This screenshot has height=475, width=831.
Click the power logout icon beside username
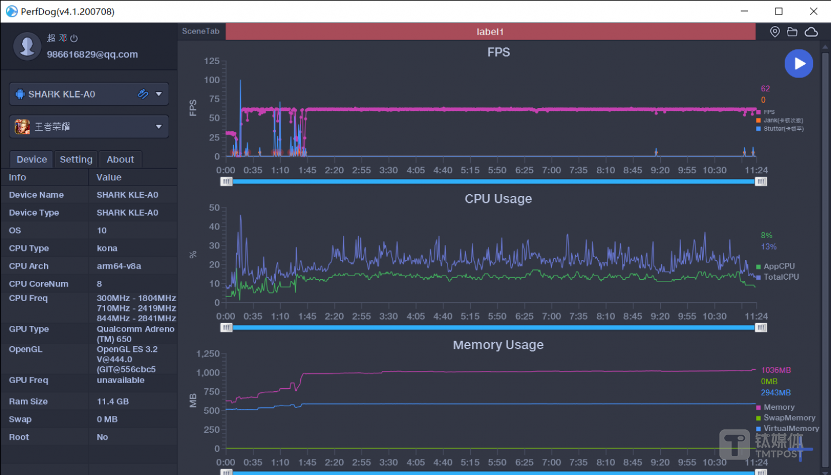point(74,38)
